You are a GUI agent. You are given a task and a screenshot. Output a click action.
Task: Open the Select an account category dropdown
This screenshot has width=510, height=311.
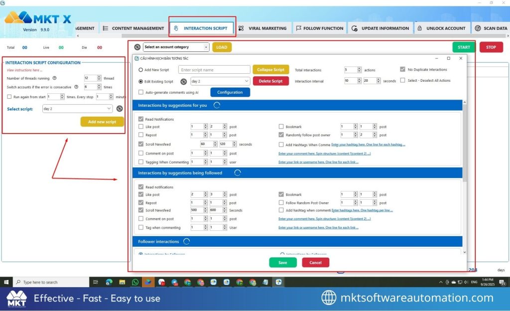176,47
